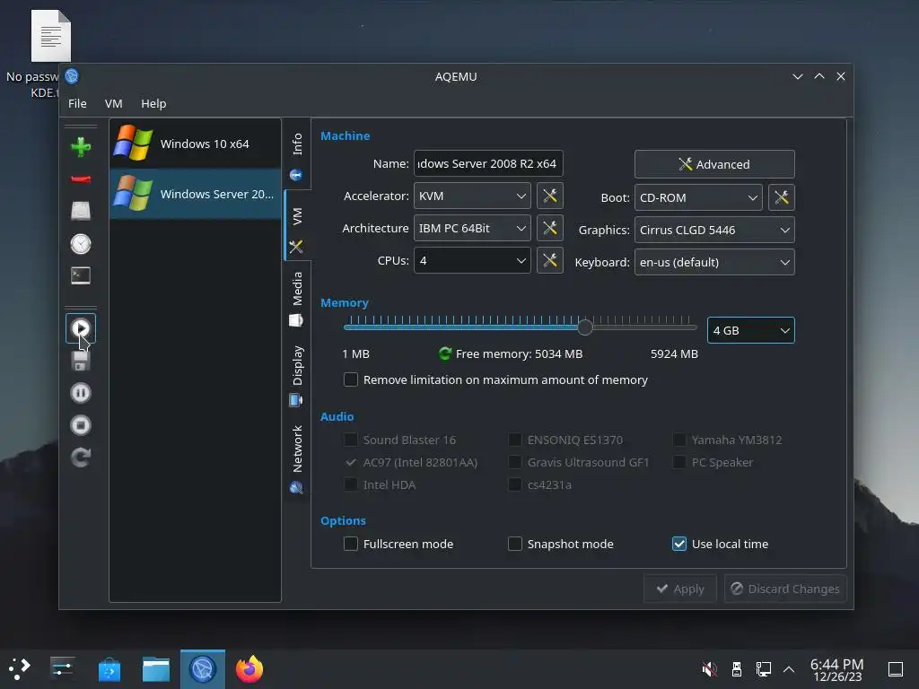Open CPUs settings wrench button
Screen dimensions: 919x689
pyautogui.click(x=550, y=260)
